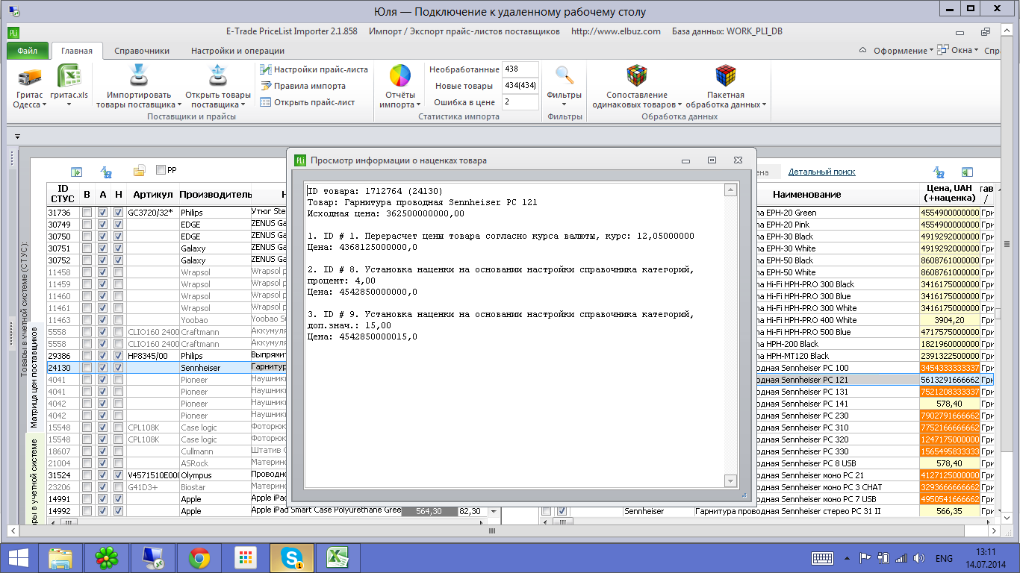Open the Файл tab

click(28, 51)
